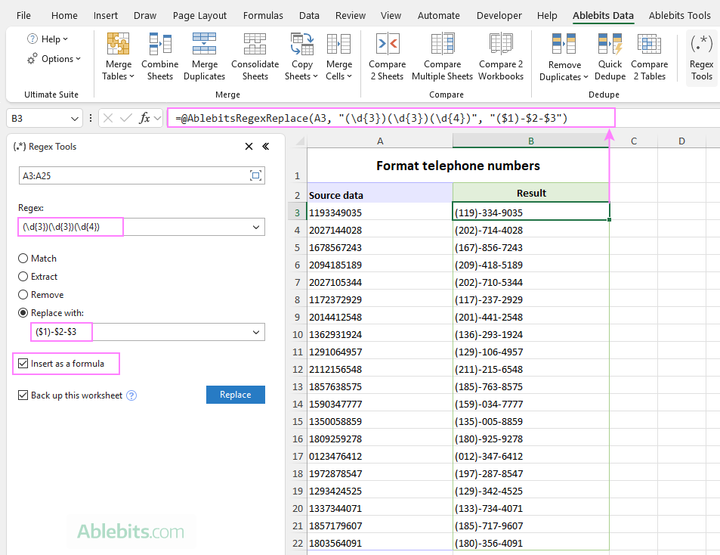The image size is (720, 555).
Task: Open the Page Layout tab
Action: (x=199, y=15)
